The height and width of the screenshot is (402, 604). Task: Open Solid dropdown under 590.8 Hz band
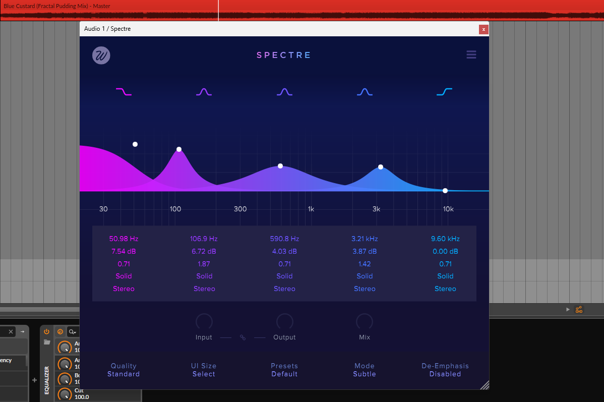click(284, 276)
